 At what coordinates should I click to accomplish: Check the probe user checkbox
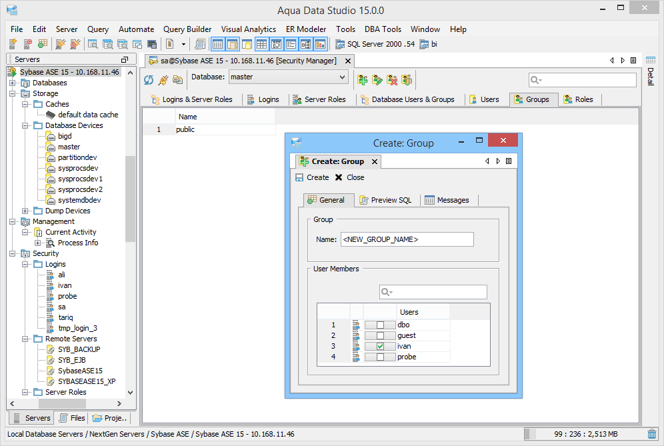(380, 357)
